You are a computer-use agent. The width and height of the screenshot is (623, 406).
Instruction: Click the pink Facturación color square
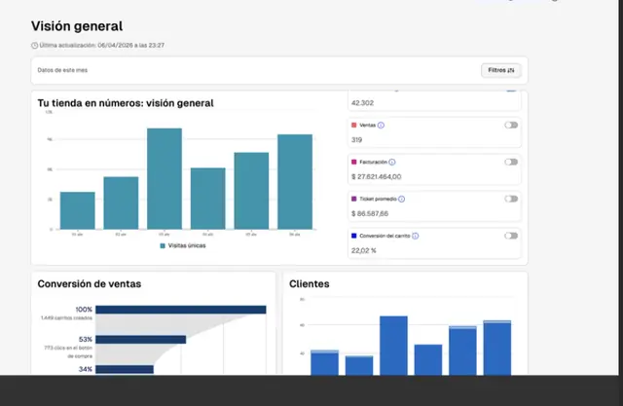354,162
